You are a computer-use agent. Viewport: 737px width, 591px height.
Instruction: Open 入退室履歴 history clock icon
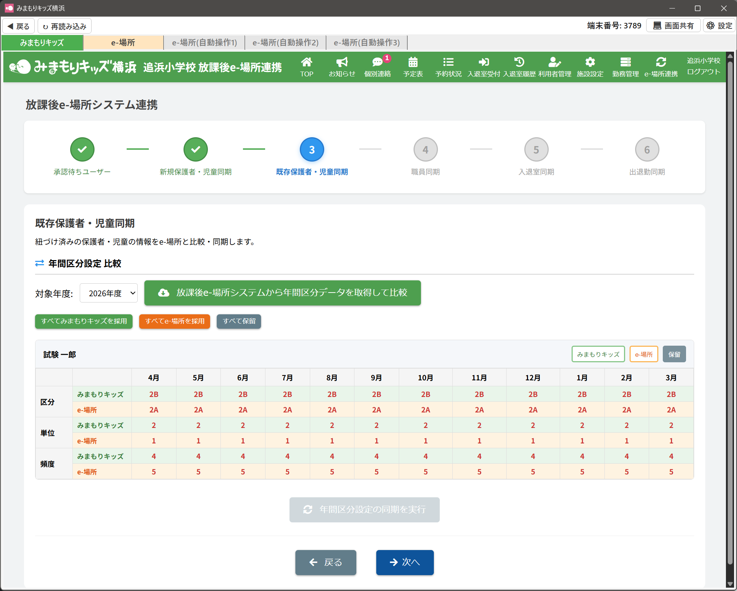519,66
